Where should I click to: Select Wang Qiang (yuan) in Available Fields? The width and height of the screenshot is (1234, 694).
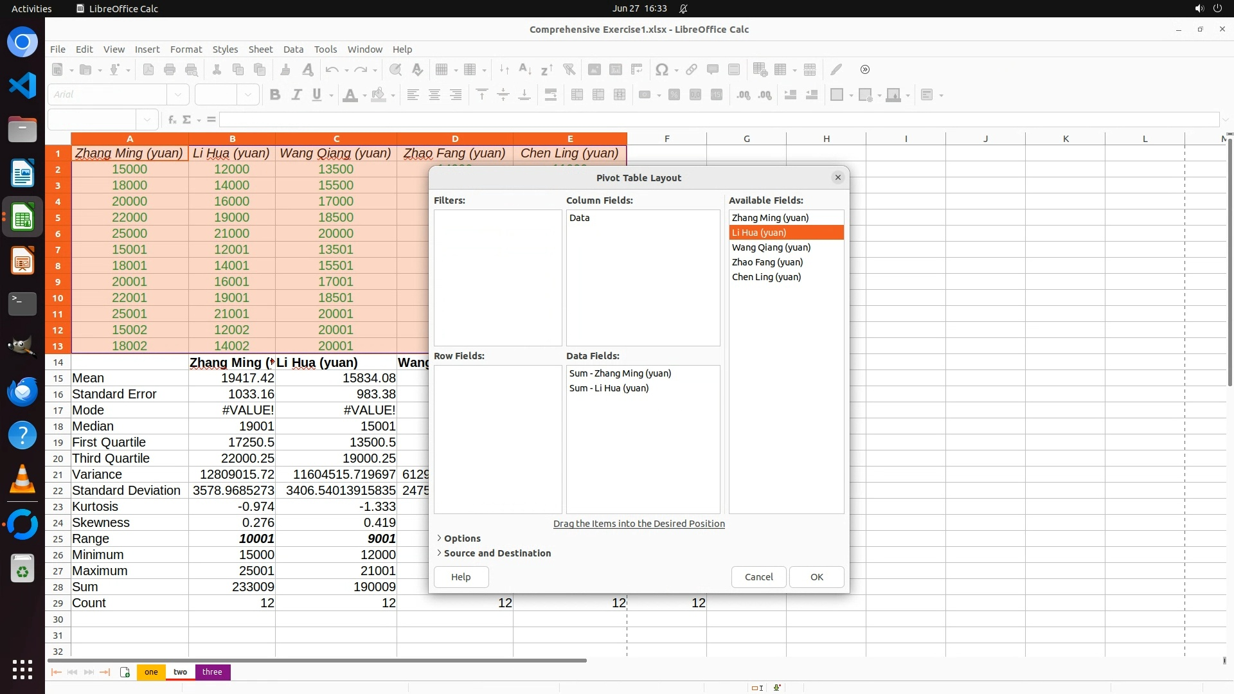coord(771,247)
